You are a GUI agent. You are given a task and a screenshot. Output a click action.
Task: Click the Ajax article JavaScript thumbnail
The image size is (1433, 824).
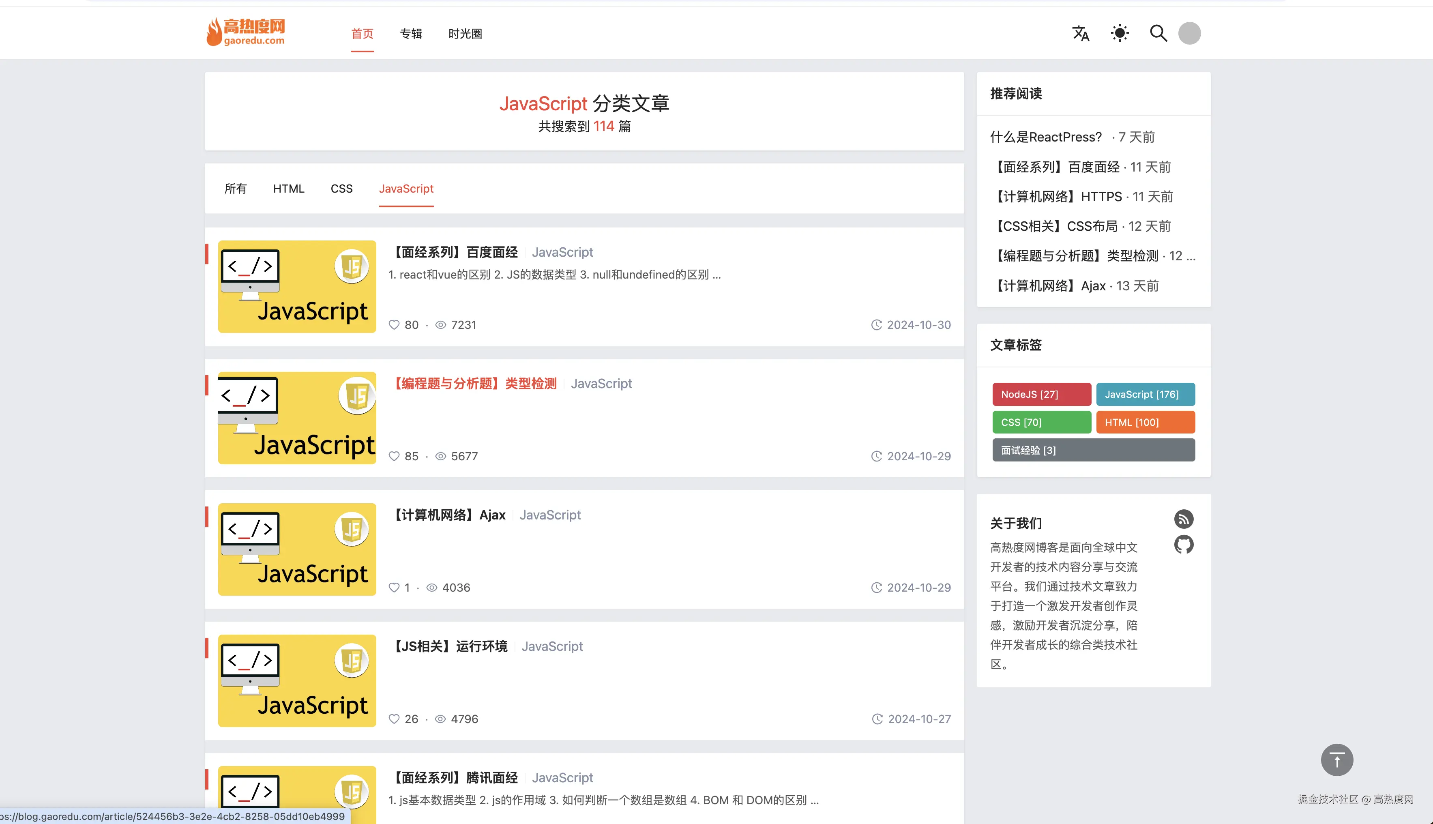point(297,549)
